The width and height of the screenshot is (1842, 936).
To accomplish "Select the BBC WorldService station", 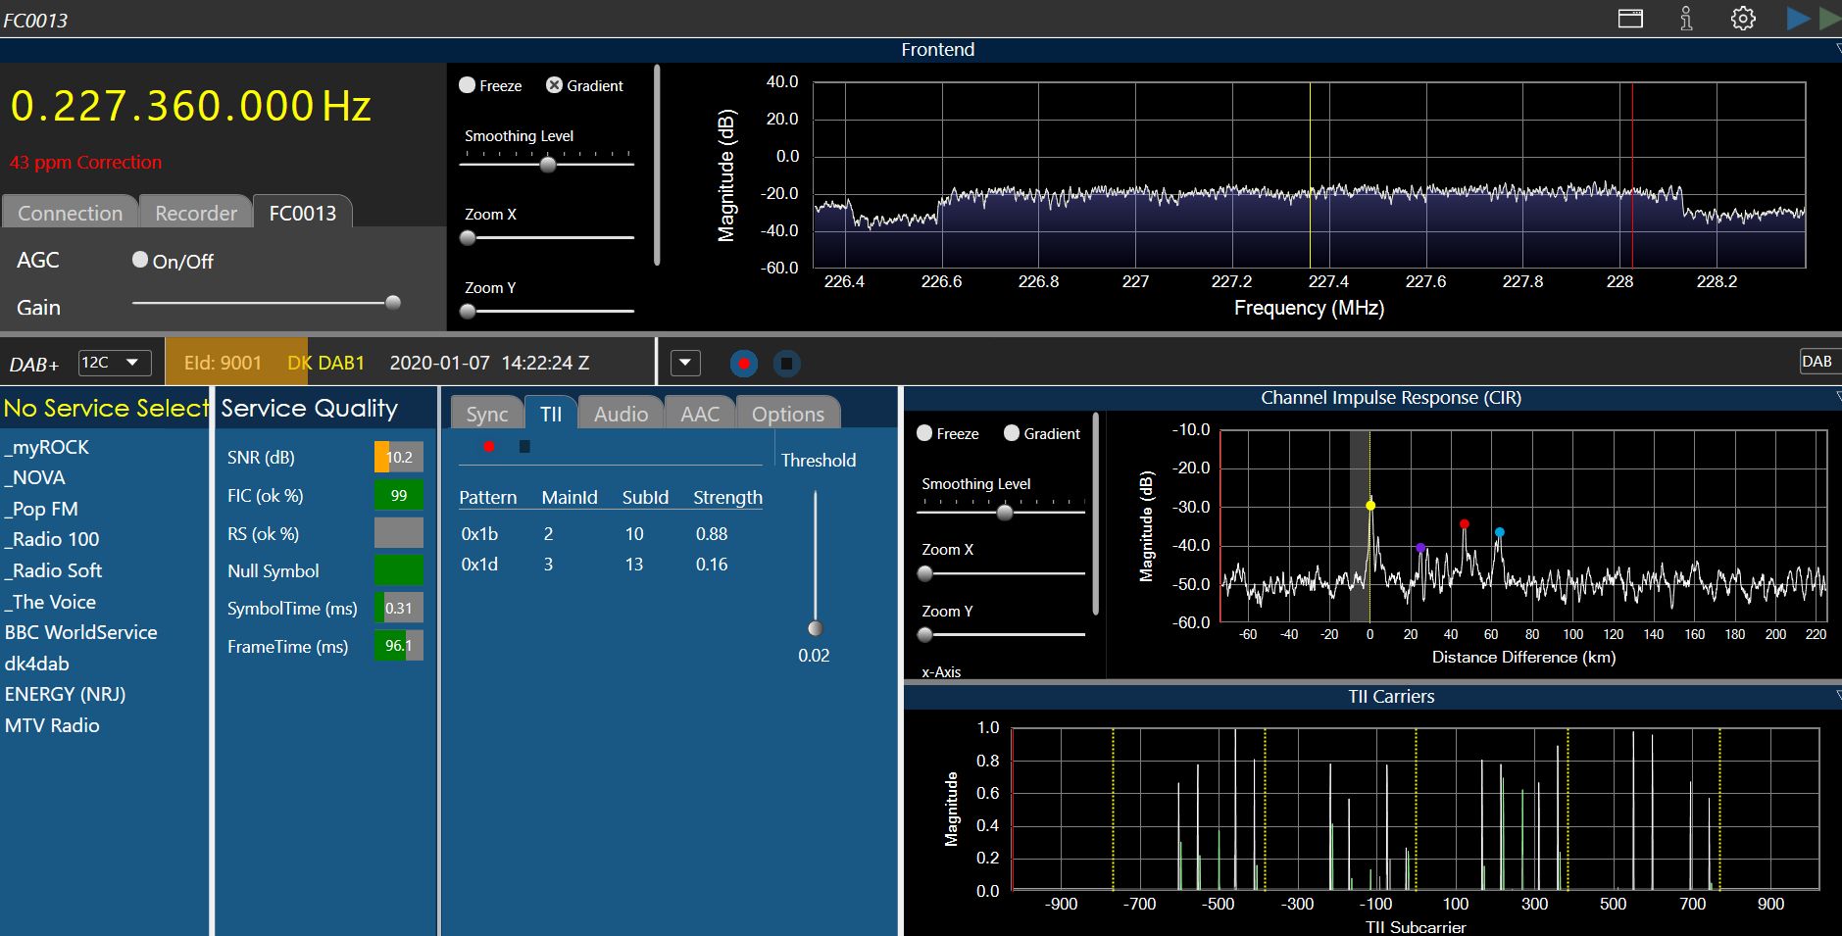I will coord(80,632).
